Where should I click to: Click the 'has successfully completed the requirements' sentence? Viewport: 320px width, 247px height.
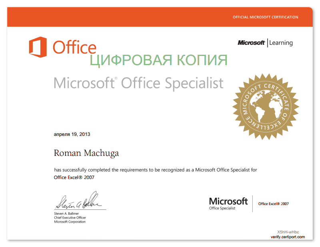(x=156, y=170)
